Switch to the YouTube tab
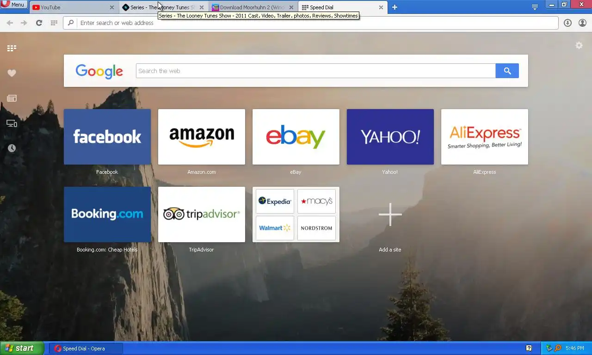Image resolution: width=592 pixels, height=355 pixels. coord(73,7)
